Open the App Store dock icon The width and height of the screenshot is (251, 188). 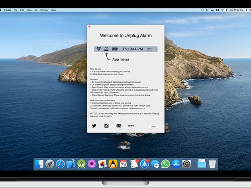[x=176, y=164]
